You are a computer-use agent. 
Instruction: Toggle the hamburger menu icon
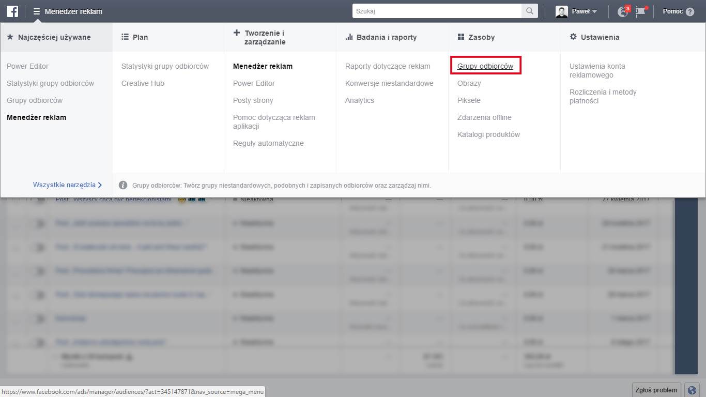pyautogui.click(x=37, y=11)
